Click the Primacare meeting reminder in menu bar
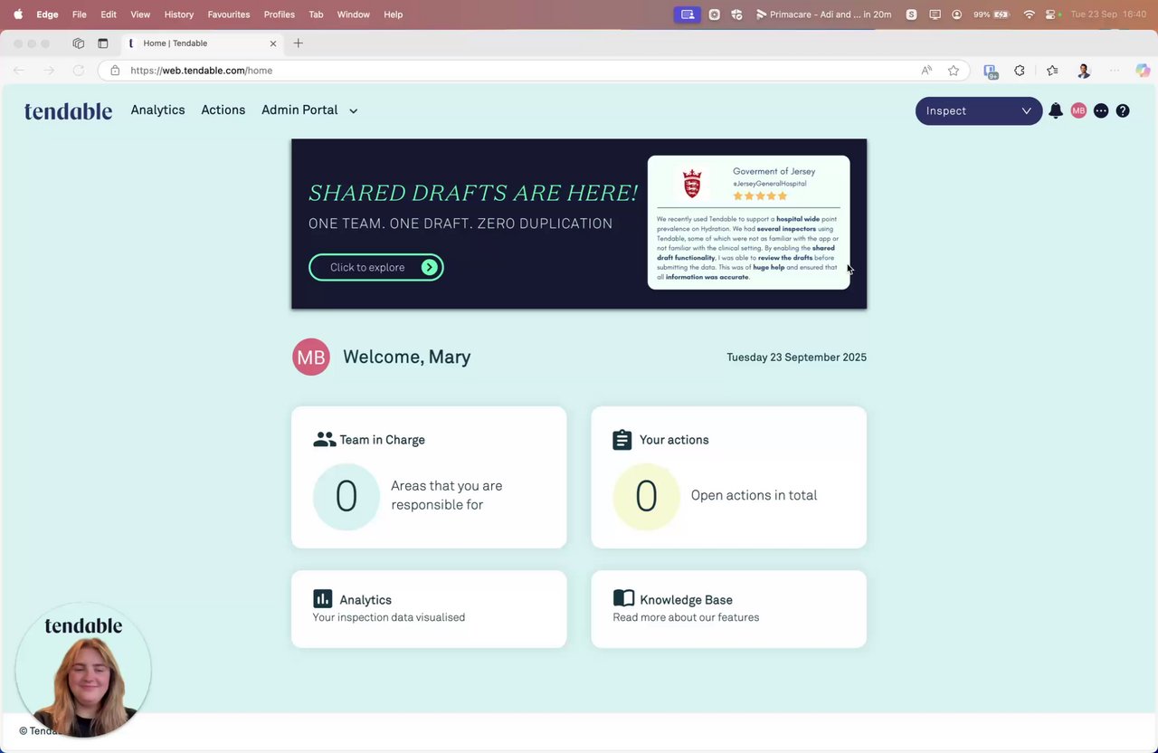1158x753 pixels. pyautogui.click(x=823, y=14)
